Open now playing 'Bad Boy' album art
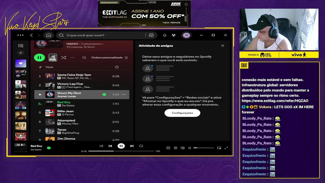 pos(21,147)
